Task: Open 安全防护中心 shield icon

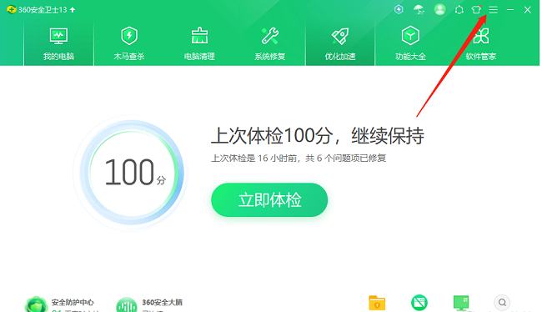Action: point(37,304)
